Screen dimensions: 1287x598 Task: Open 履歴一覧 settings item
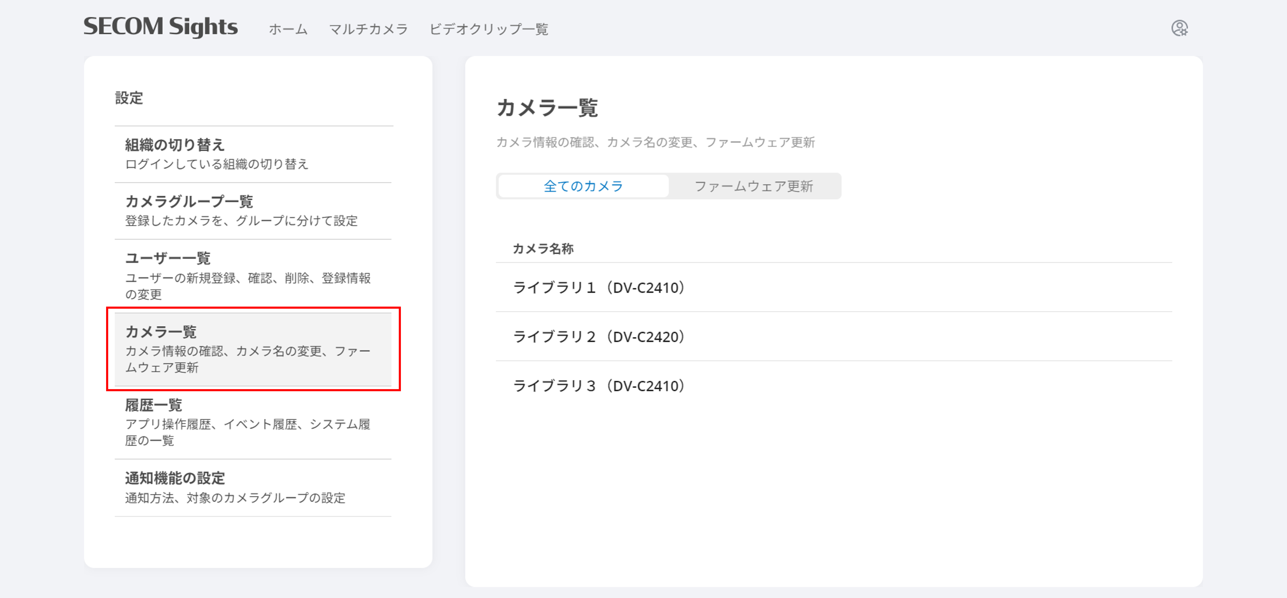click(253, 422)
